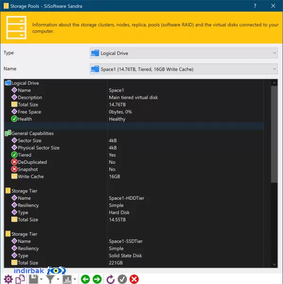Click the bar chart icon
The image size is (283, 284).
point(67,279)
